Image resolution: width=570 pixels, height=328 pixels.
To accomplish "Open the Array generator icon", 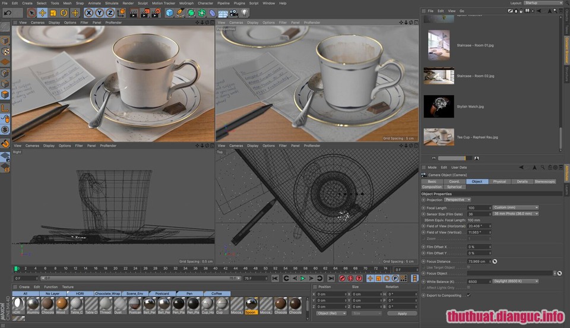I will [202, 13].
